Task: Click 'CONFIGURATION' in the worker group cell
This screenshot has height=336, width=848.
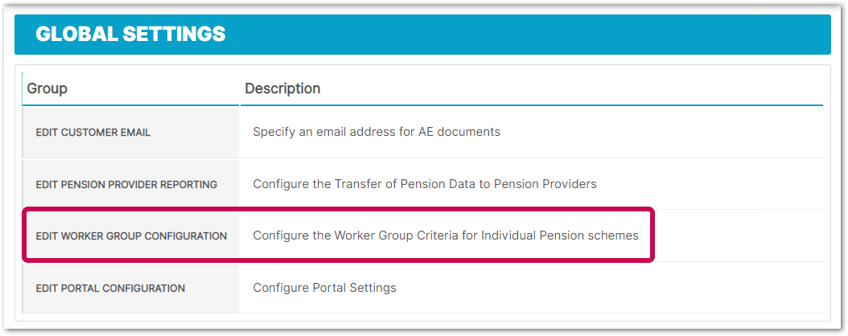Action: (187, 236)
